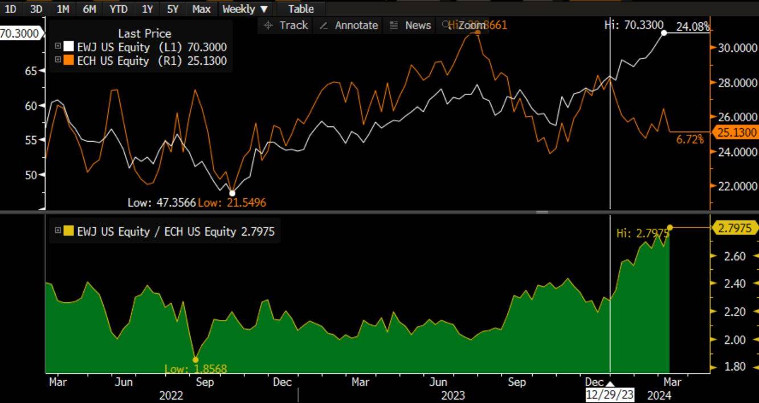Expand the ECH US Equity legend entry box
The height and width of the screenshot is (403, 759).
58,60
